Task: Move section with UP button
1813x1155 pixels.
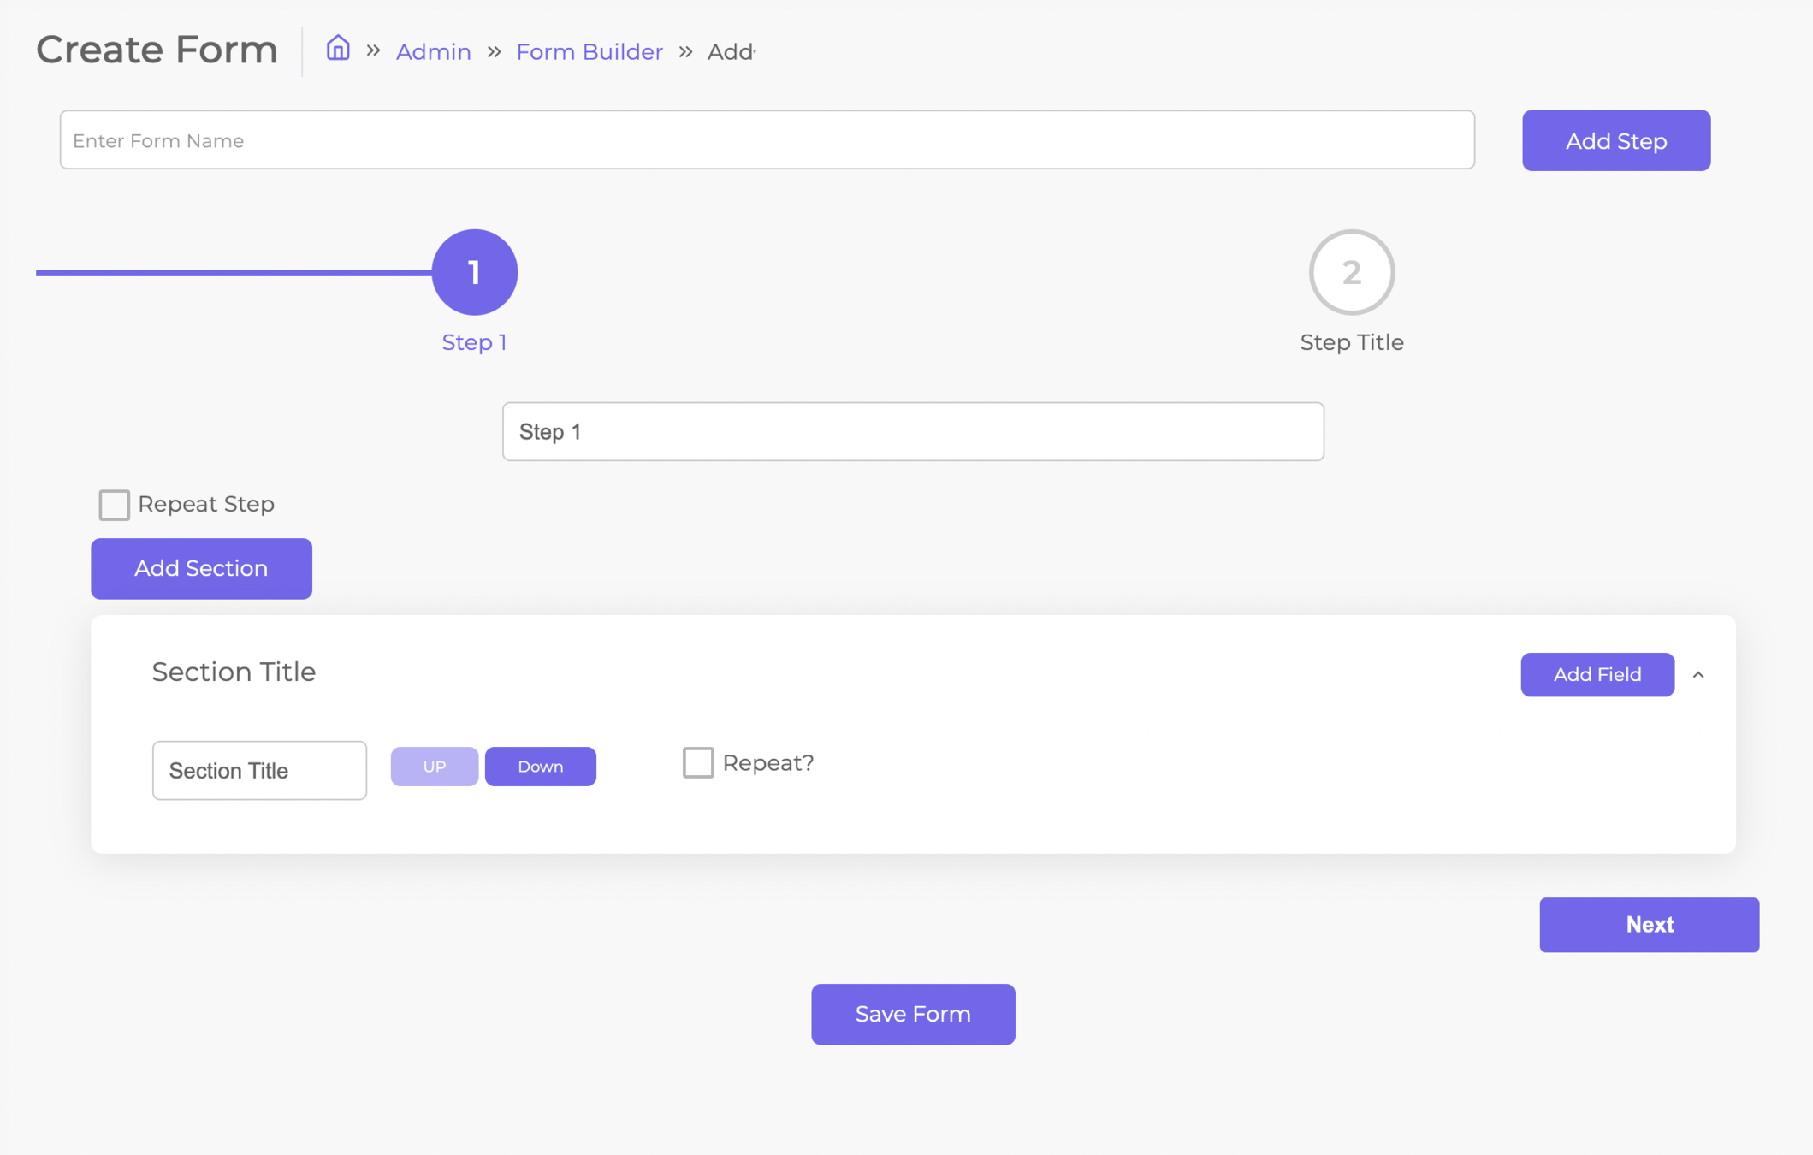Action: tap(434, 767)
